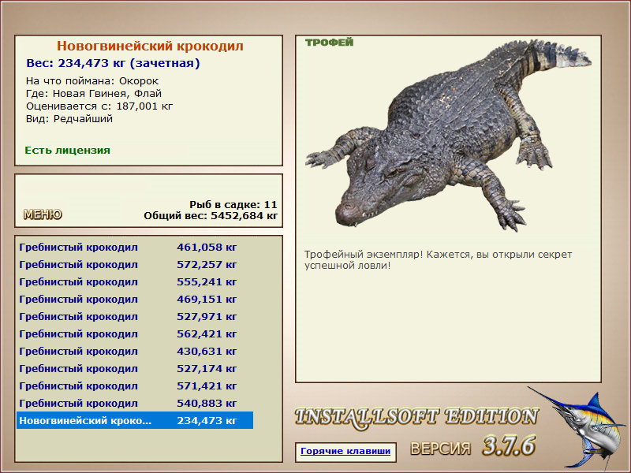Click the Оценивается с: 187,001 кг line
631x473 pixels.
pos(99,106)
